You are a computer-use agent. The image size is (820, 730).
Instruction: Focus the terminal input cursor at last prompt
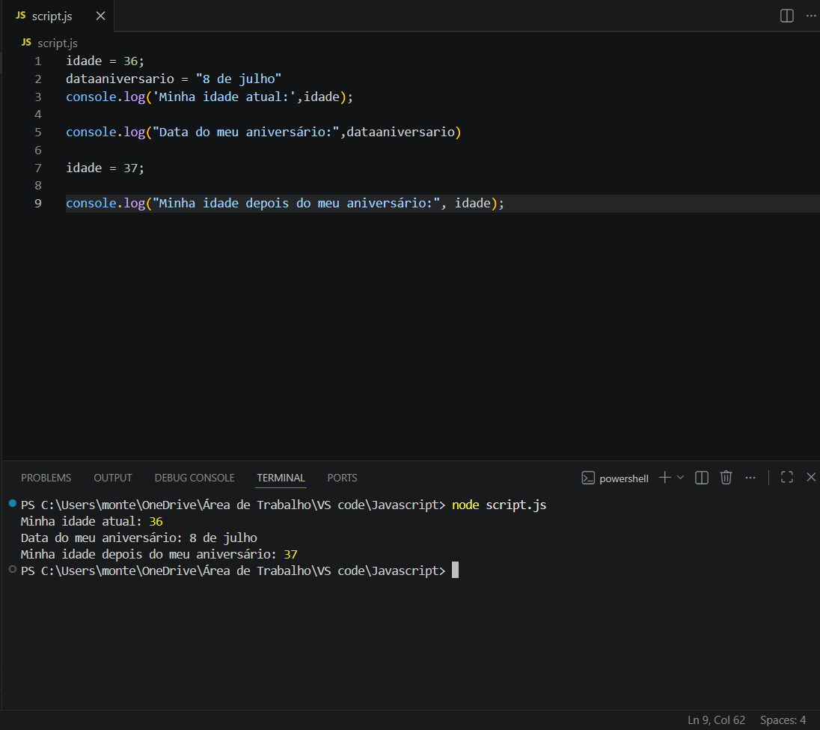[x=455, y=571]
